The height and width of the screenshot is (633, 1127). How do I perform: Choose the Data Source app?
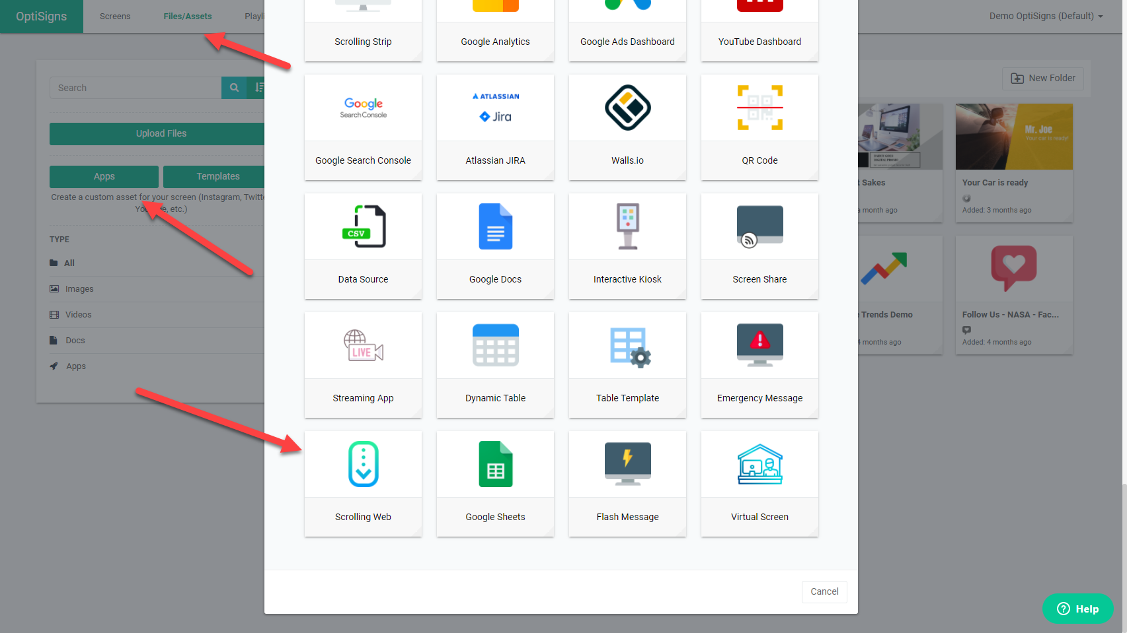[363, 246]
